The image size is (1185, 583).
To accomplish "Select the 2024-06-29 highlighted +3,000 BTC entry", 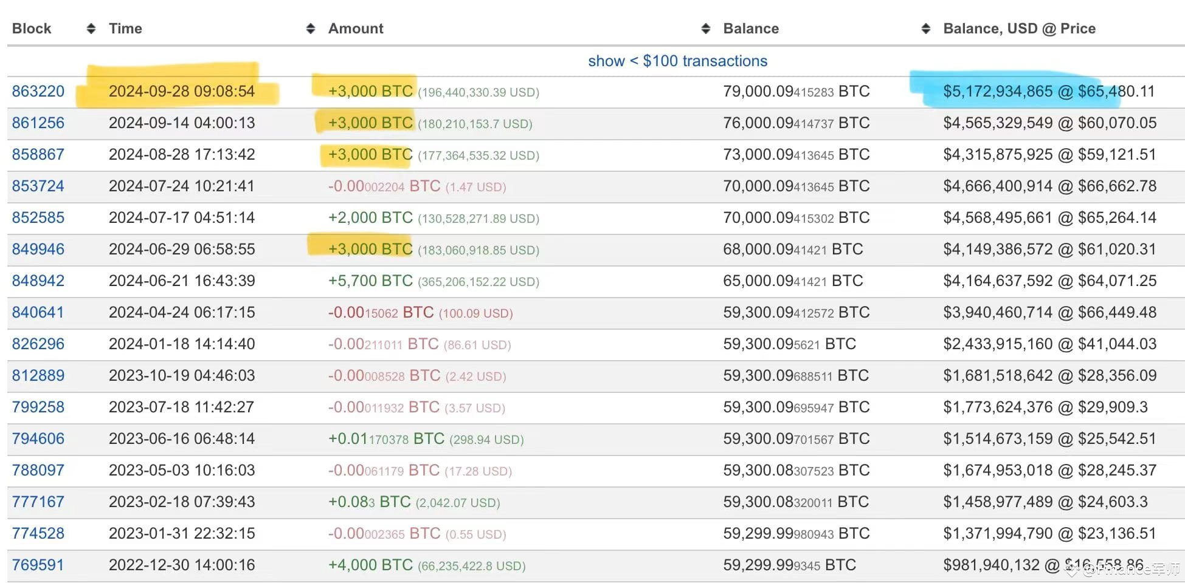I will coord(370,249).
